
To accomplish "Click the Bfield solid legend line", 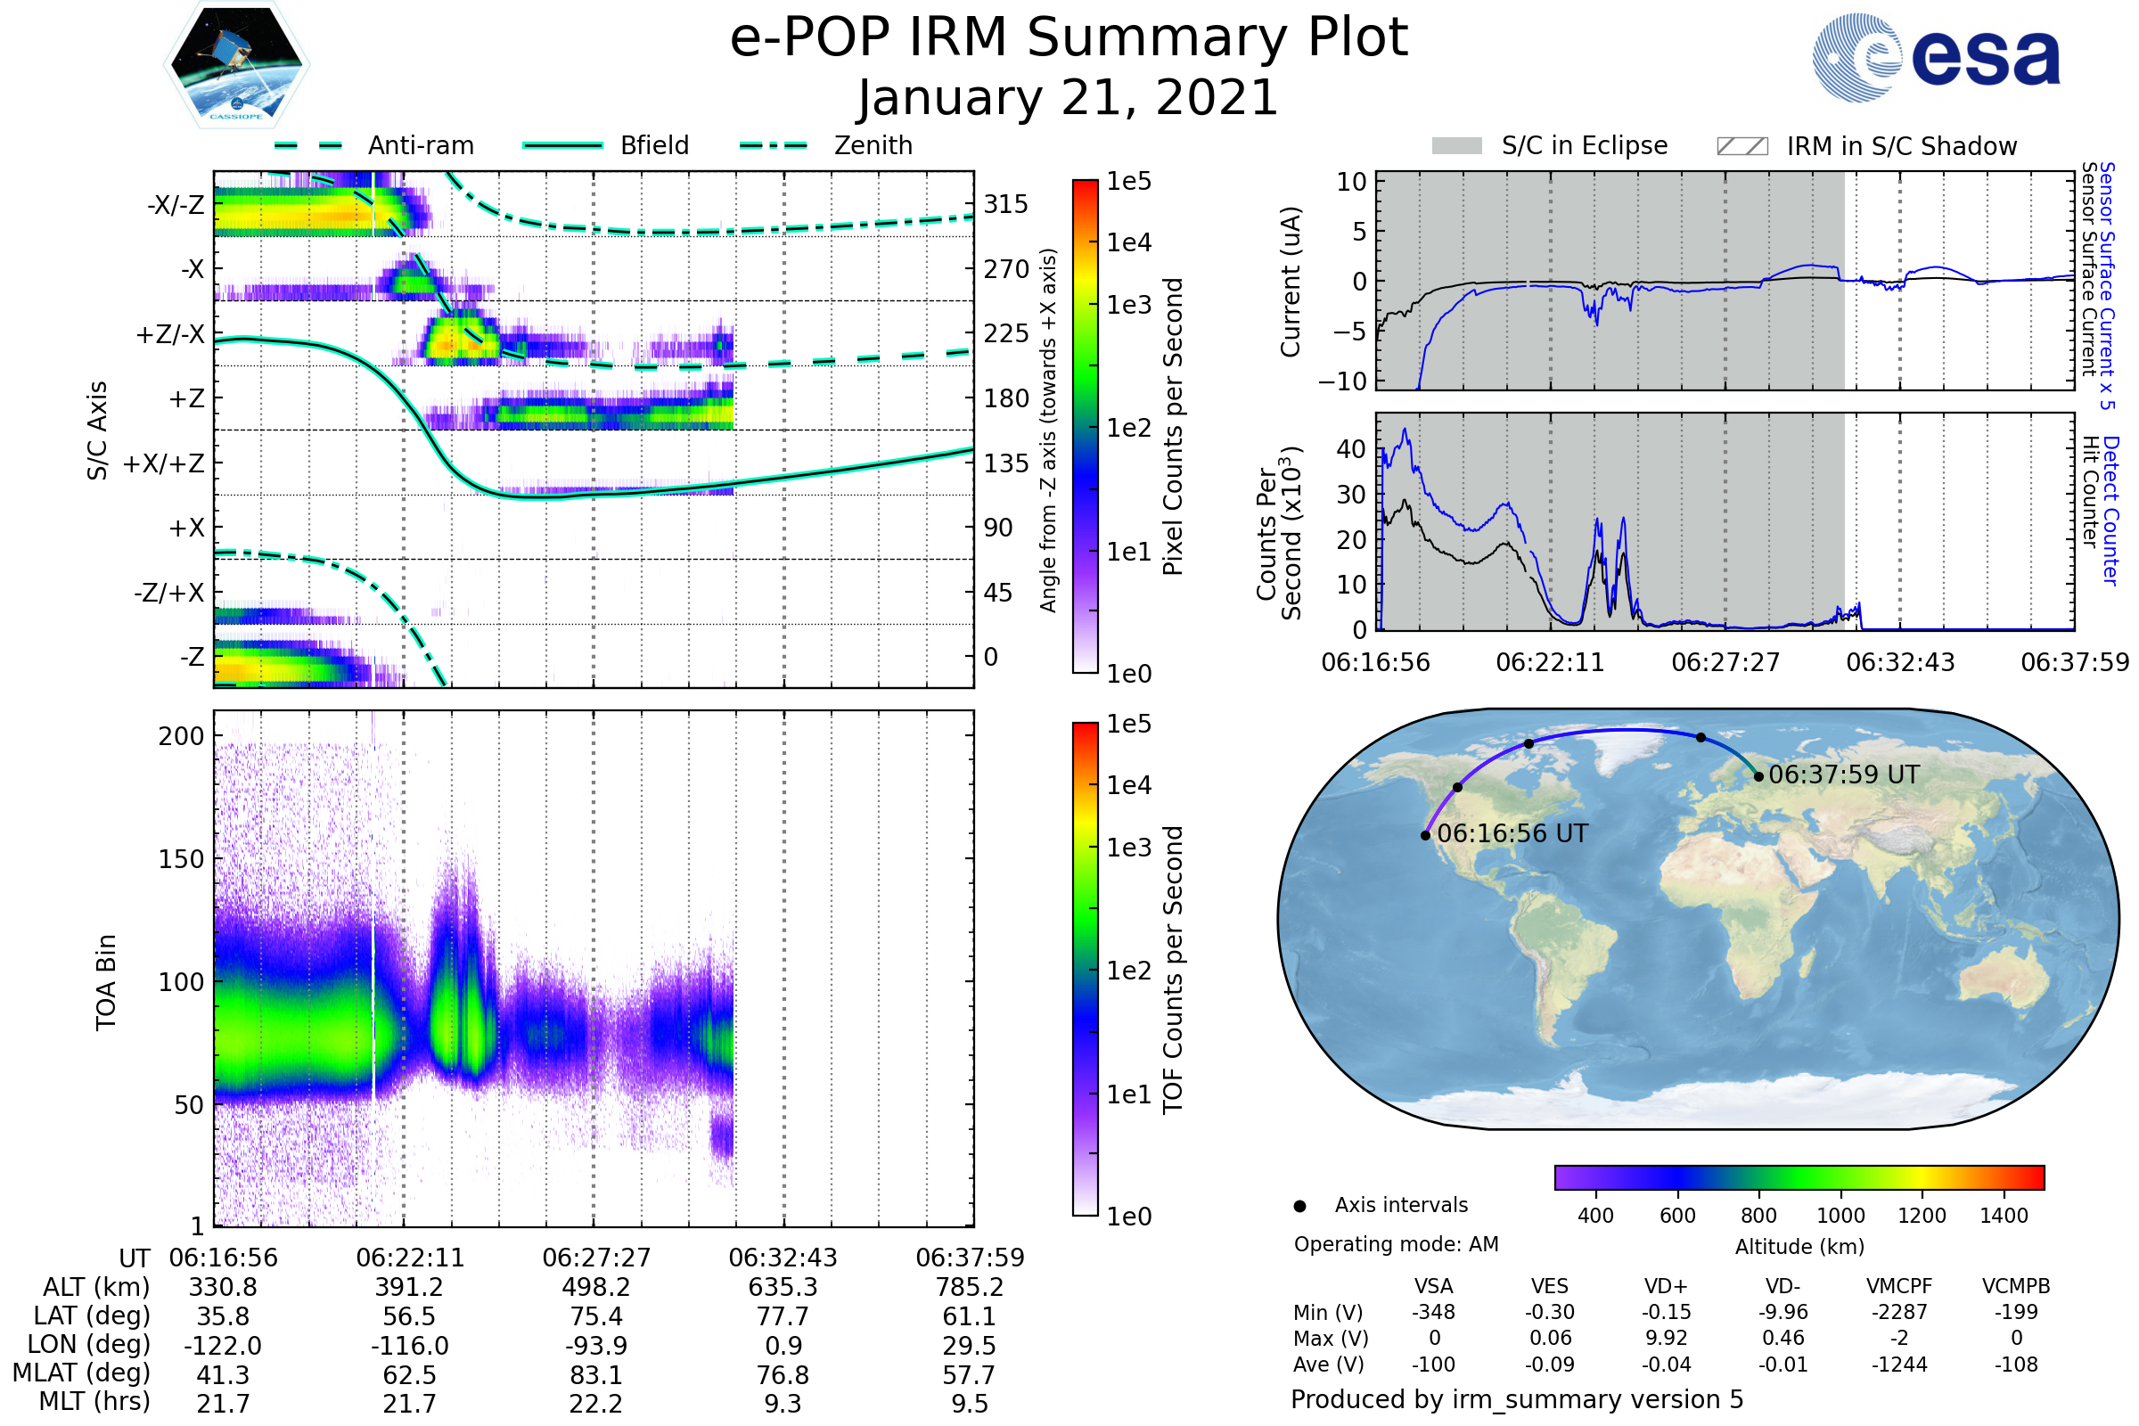I will pos(562,145).
